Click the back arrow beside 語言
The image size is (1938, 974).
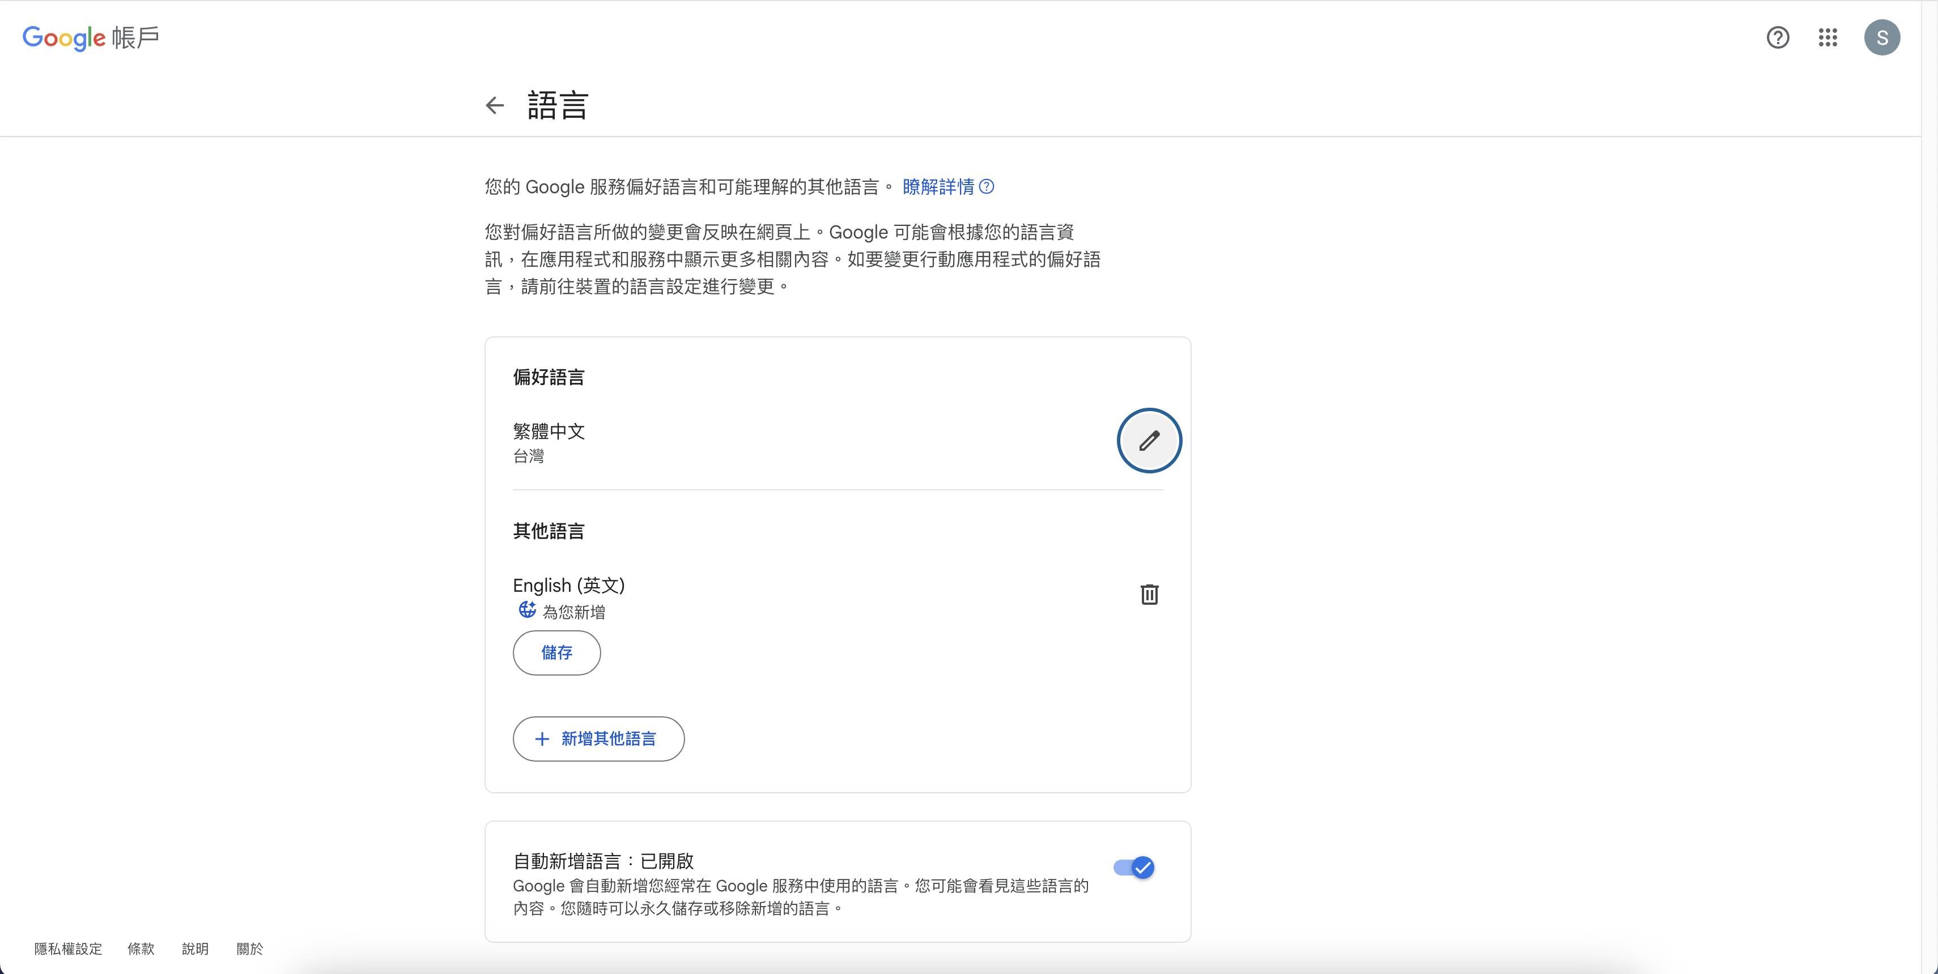tap(494, 105)
